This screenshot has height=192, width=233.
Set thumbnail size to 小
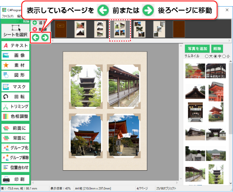[224, 56]
